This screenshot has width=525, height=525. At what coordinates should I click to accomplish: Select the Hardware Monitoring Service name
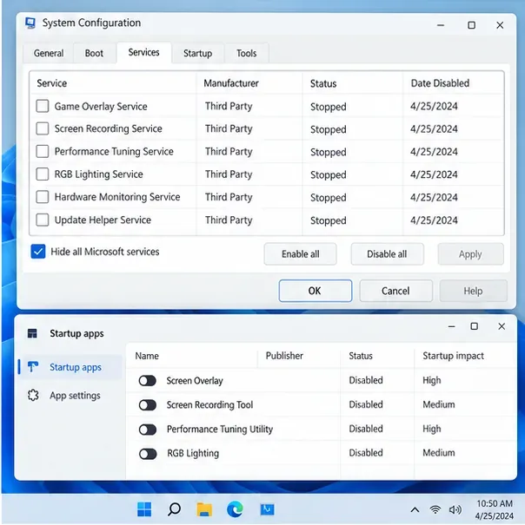(x=117, y=197)
